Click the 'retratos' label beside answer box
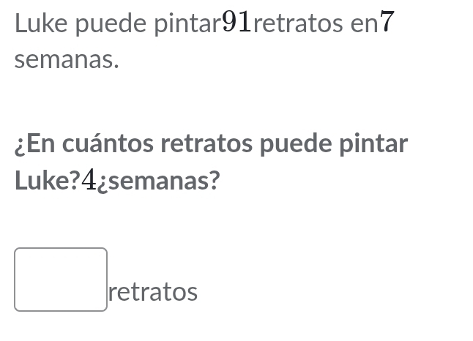This screenshot has height=341, width=473. [x=152, y=293]
